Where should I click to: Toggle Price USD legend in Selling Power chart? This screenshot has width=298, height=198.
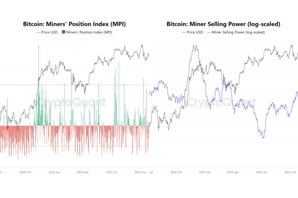[x=192, y=32]
